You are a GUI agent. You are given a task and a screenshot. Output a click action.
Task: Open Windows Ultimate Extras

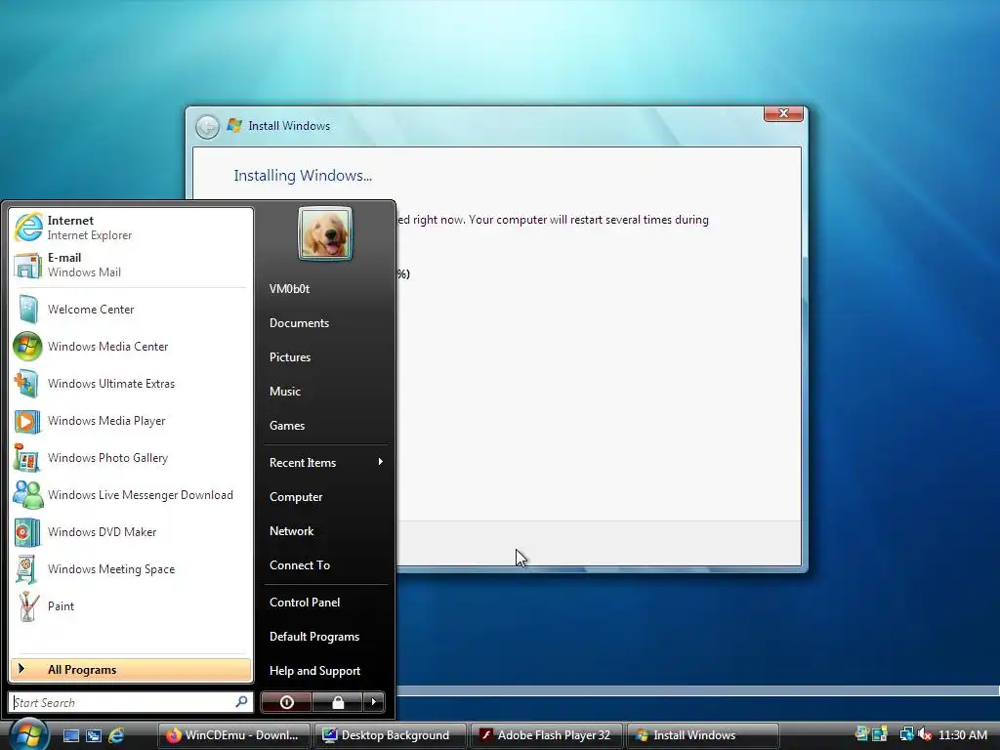pyautogui.click(x=131, y=383)
